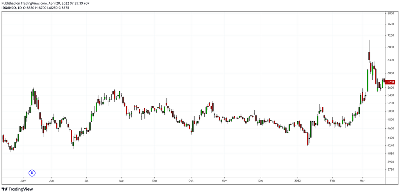
Task: Click the 4240 price axis label
Action: [x=390, y=146]
